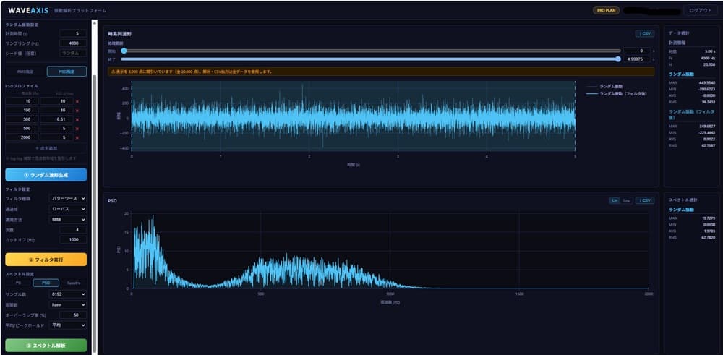Click the WAVEAXIS logo

28,10
